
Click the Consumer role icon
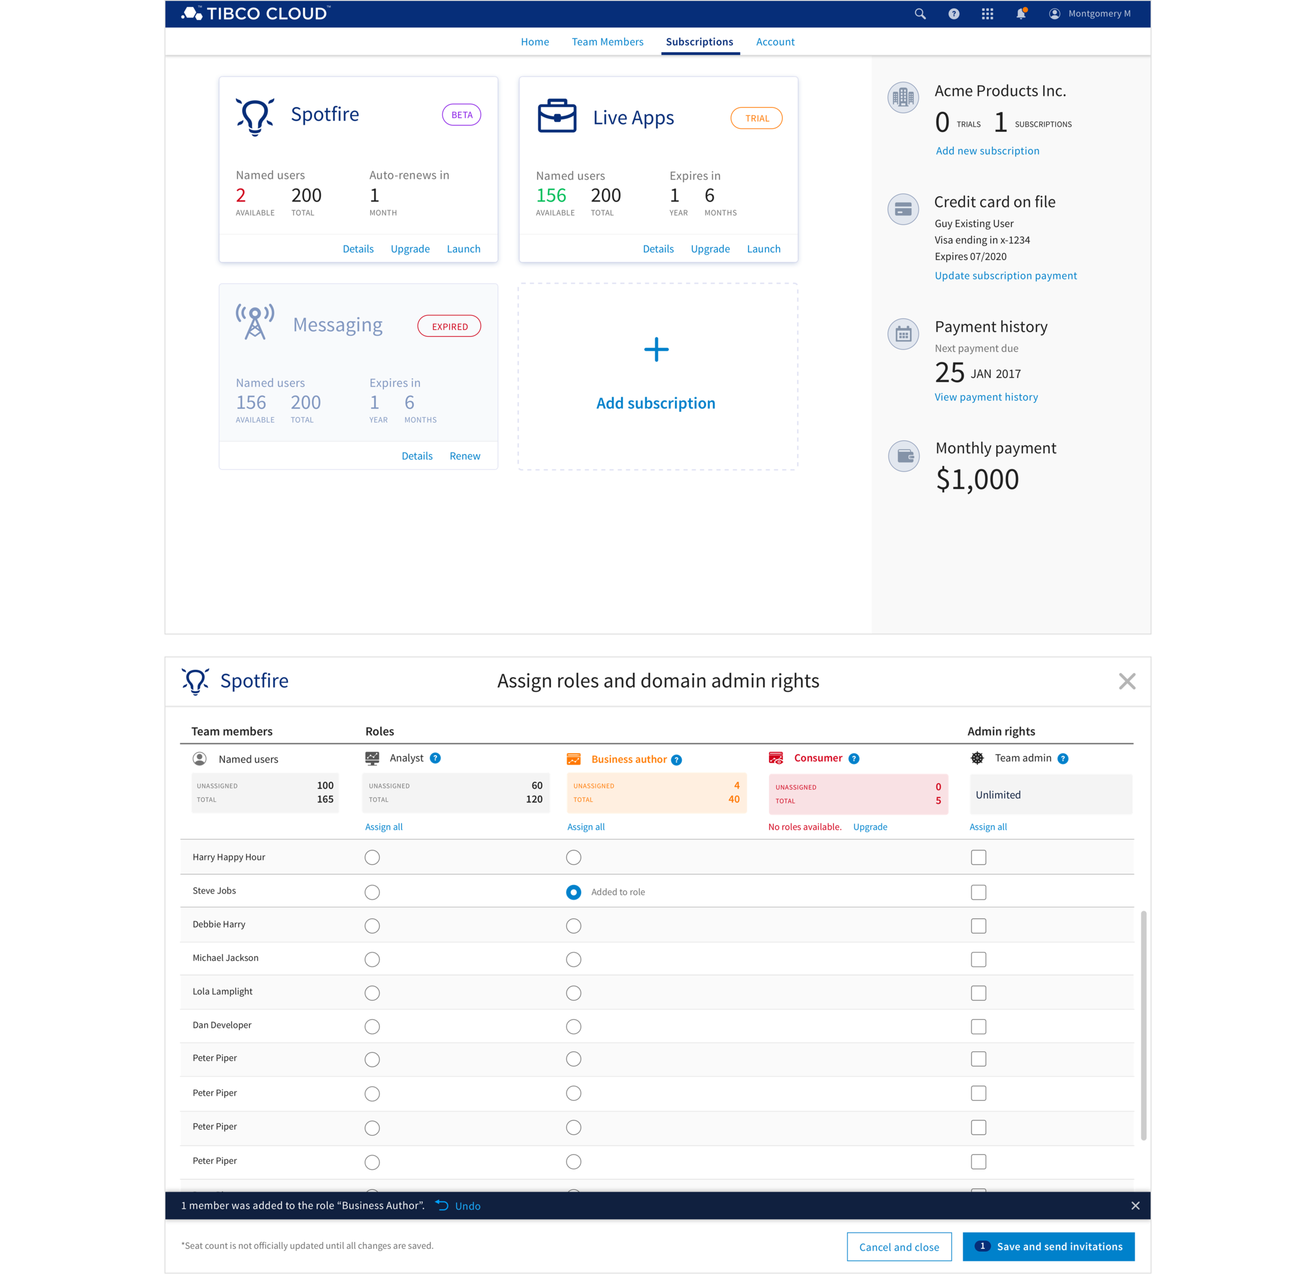pyautogui.click(x=775, y=758)
